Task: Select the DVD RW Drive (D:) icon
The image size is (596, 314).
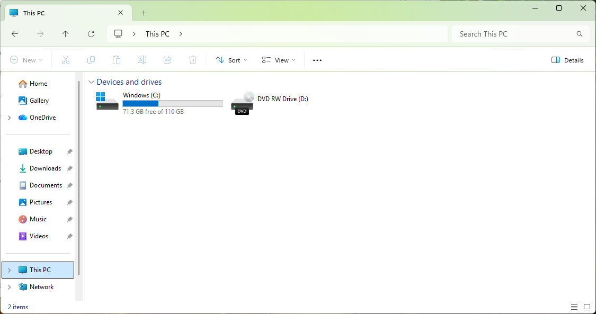Action: pyautogui.click(x=242, y=103)
